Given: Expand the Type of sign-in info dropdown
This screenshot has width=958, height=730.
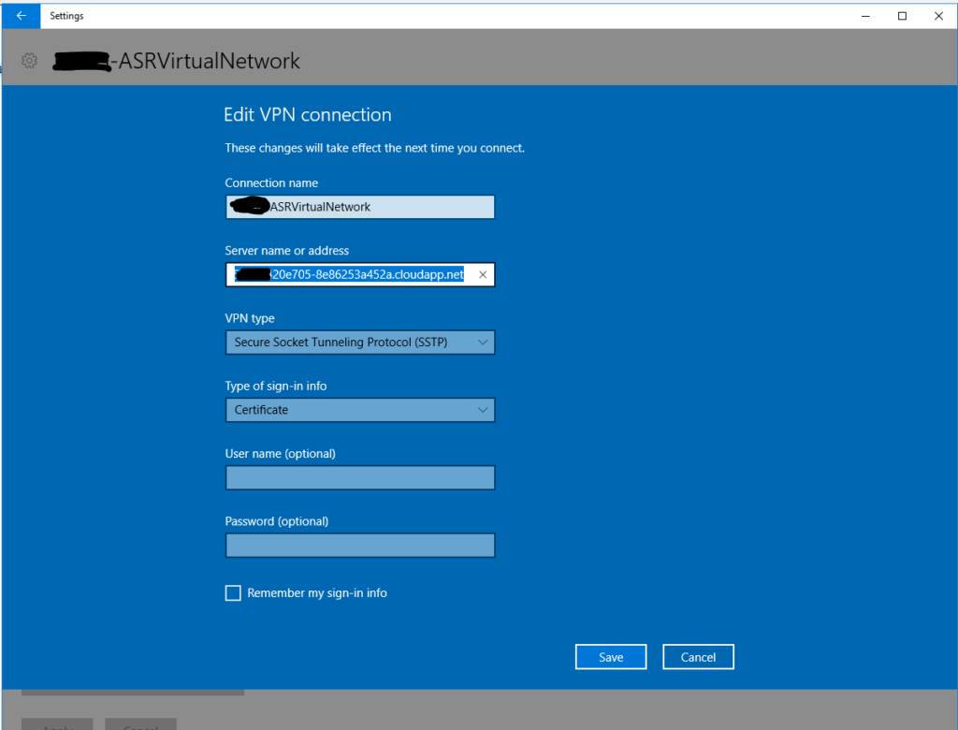Looking at the screenshot, I should (x=359, y=410).
